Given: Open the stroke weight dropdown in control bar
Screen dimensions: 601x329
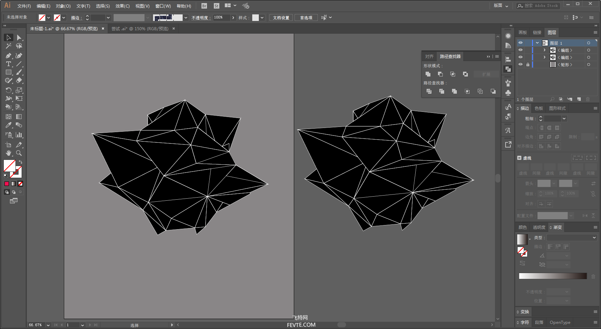Looking at the screenshot, I should pos(108,17).
